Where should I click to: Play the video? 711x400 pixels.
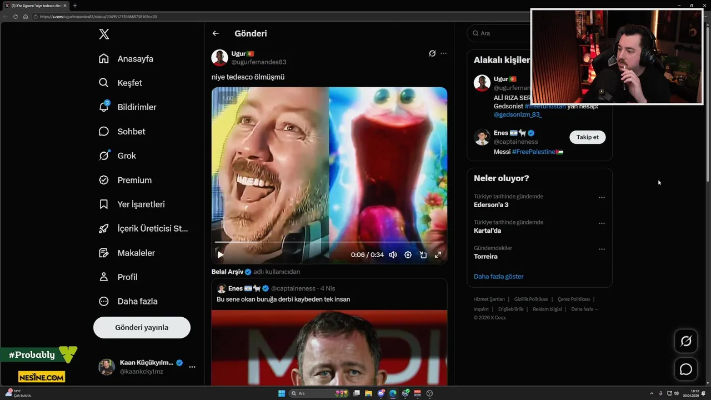click(221, 254)
